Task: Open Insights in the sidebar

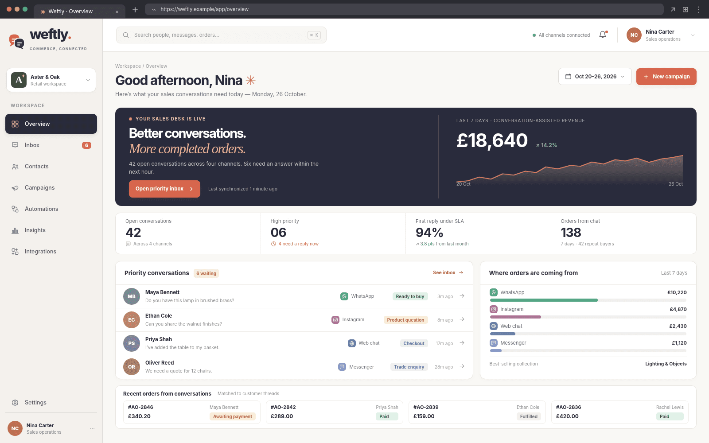Action: point(51,230)
